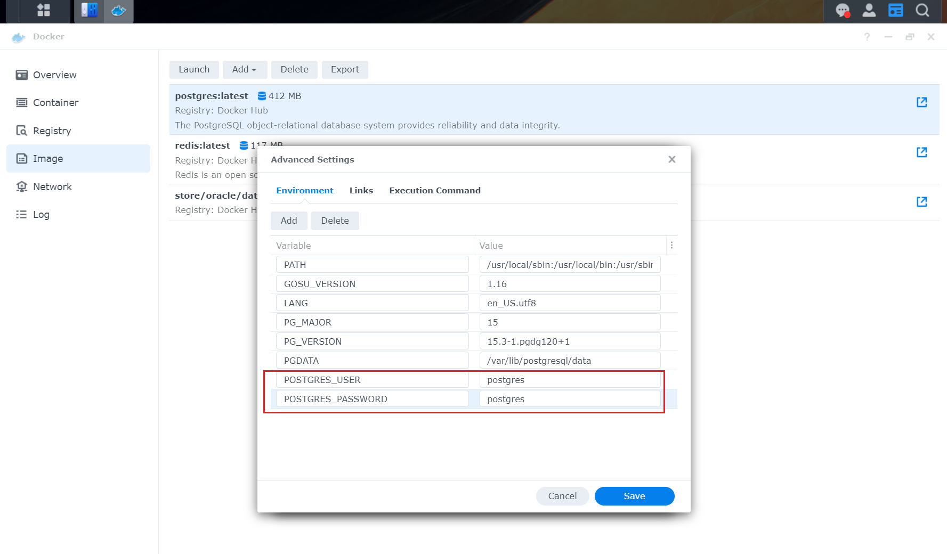This screenshot has width=947, height=554.
Task: Open the widgets panel icon
Action: [896, 10]
